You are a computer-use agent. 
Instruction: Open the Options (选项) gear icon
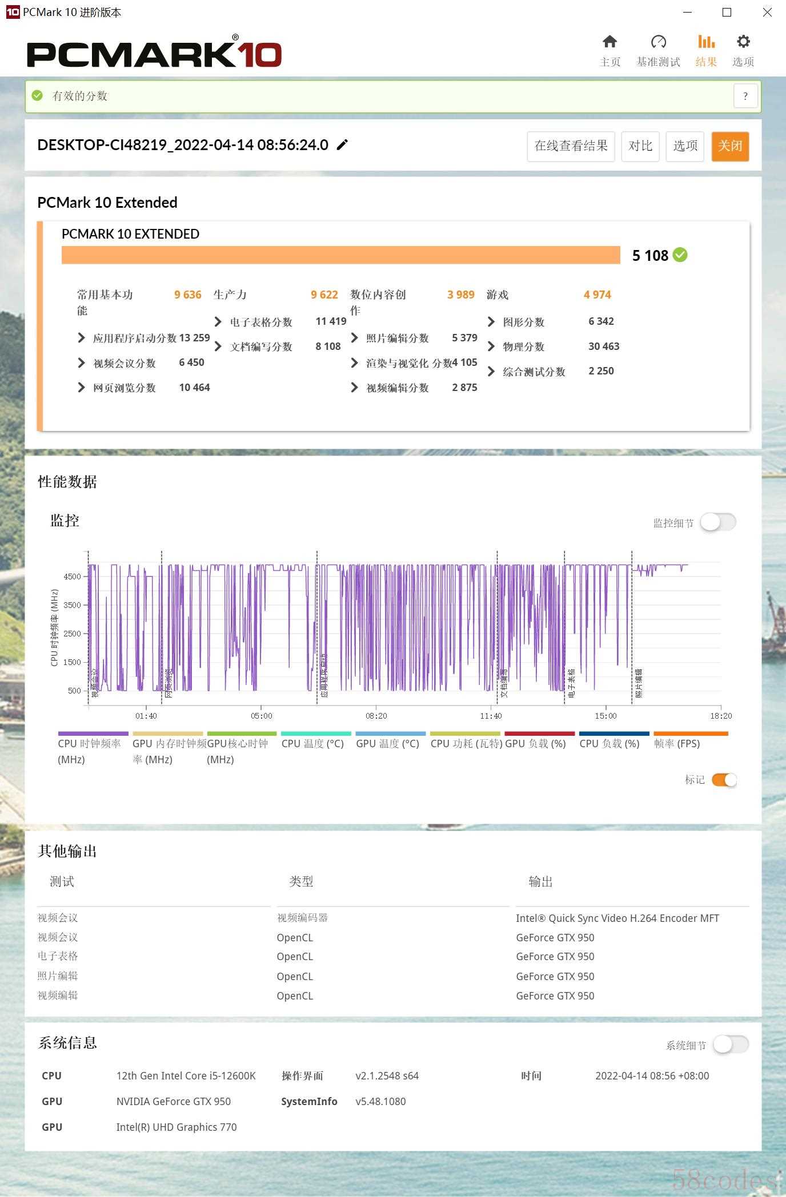pyautogui.click(x=743, y=42)
